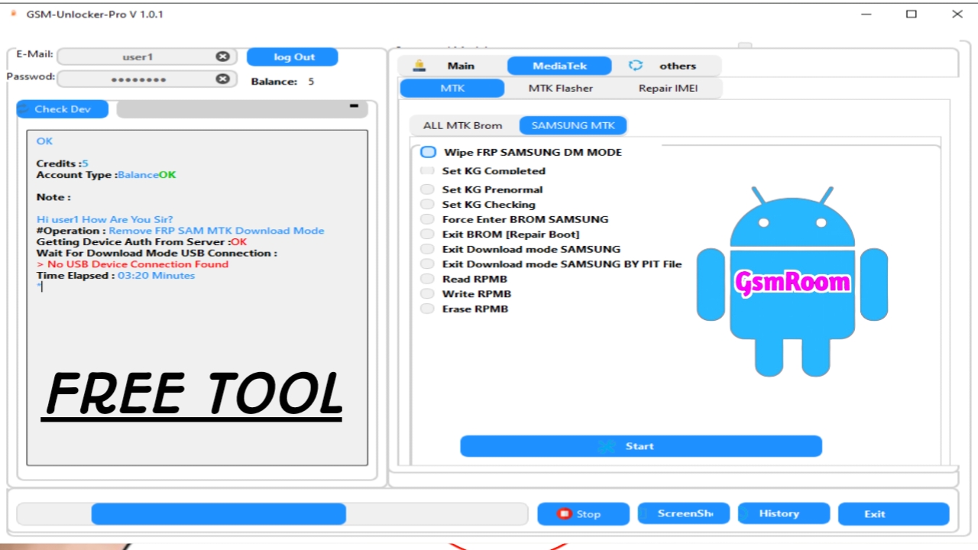
Task: Clear the E-Mail field with its X icon
Action: click(x=222, y=57)
